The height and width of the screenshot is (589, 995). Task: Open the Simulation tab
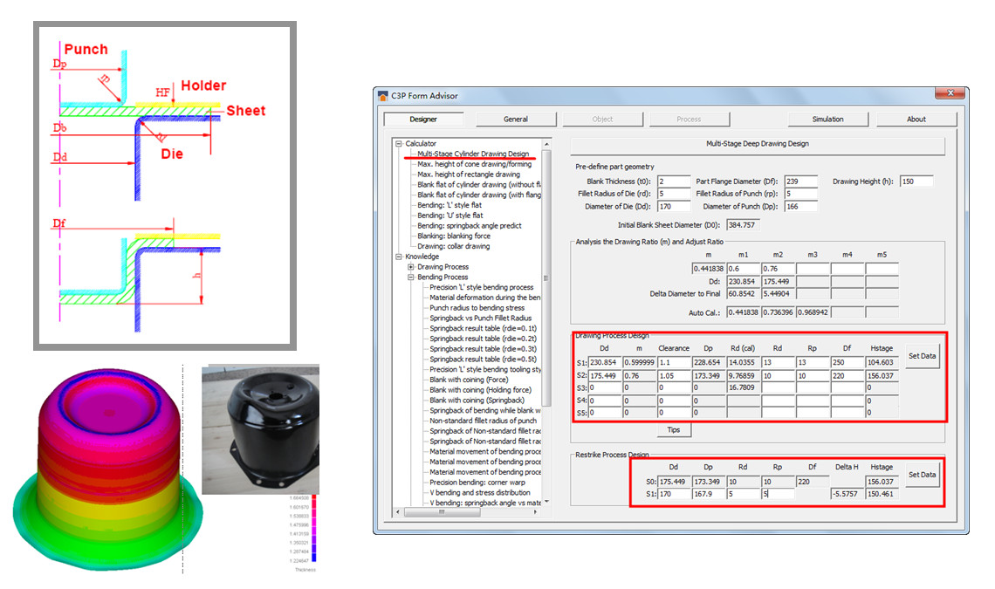point(827,120)
